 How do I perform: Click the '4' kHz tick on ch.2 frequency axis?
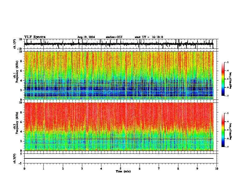click(22, 132)
